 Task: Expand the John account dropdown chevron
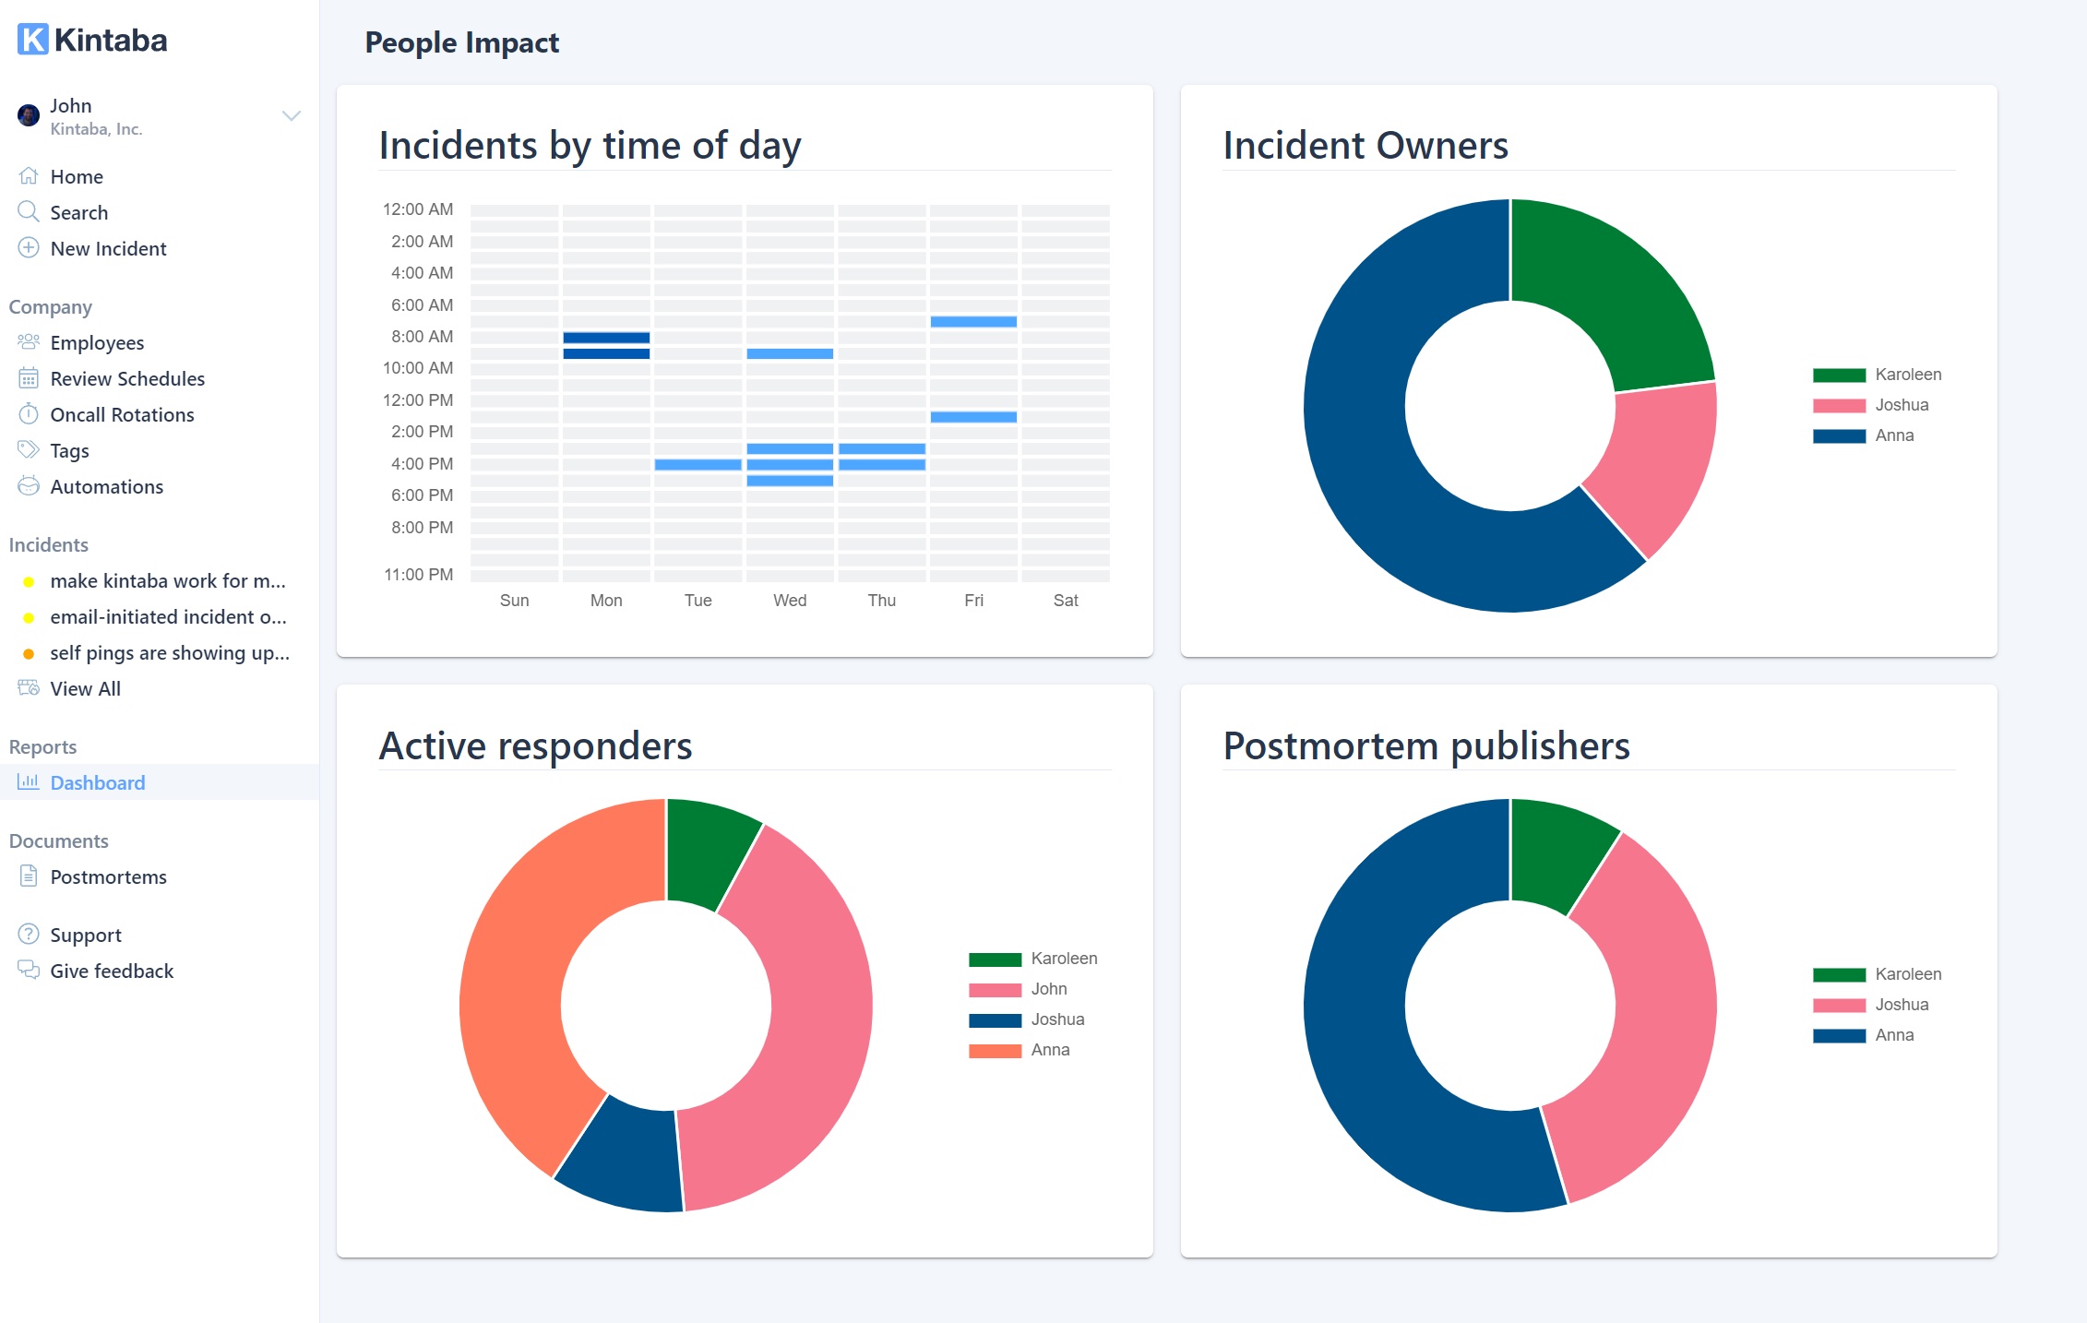point(291,116)
